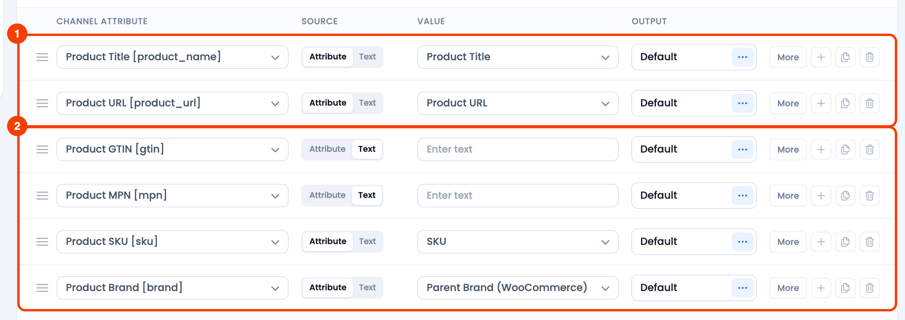905x320 pixels.
Task: Open output options for Product MPN
Action: pos(743,196)
